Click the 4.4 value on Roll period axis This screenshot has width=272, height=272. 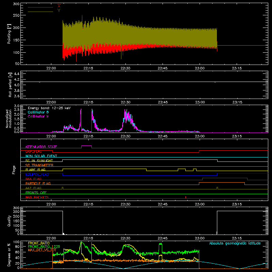17,74
